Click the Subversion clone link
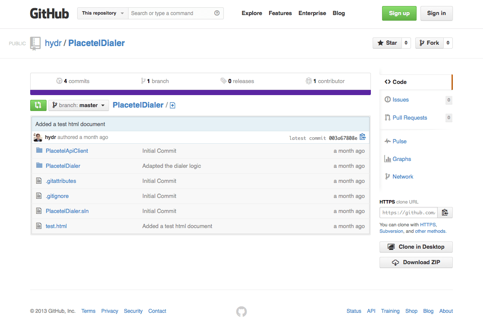The image size is (483, 324). click(391, 231)
